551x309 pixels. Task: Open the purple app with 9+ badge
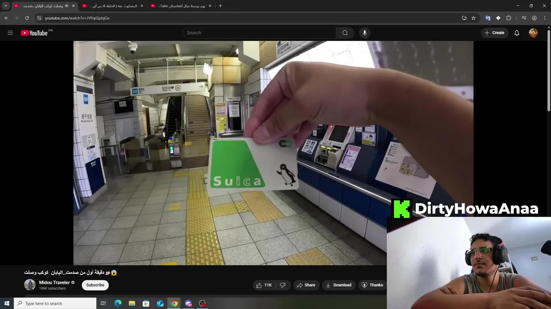[x=188, y=303]
